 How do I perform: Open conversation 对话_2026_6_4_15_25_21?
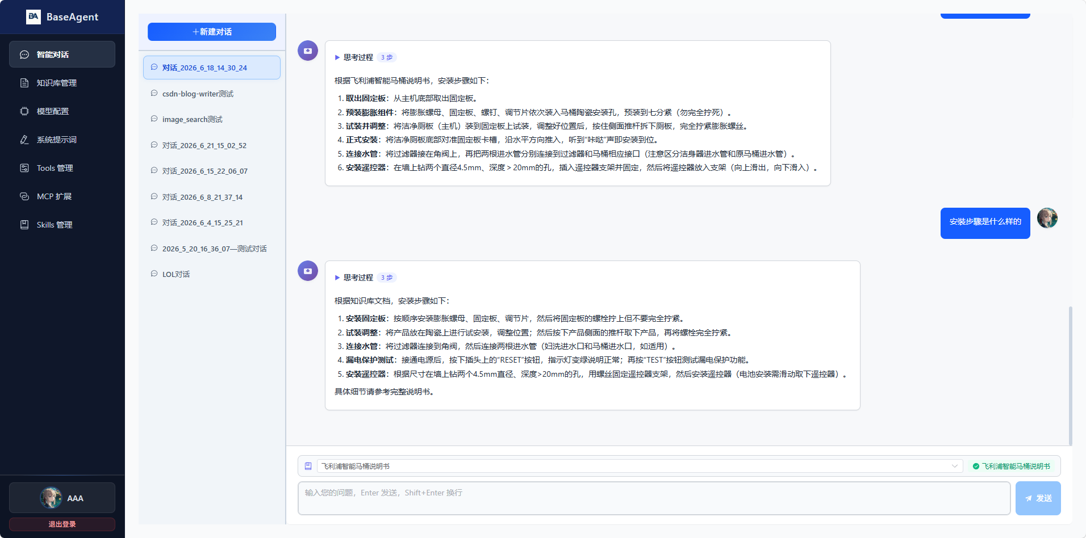click(212, 222)
